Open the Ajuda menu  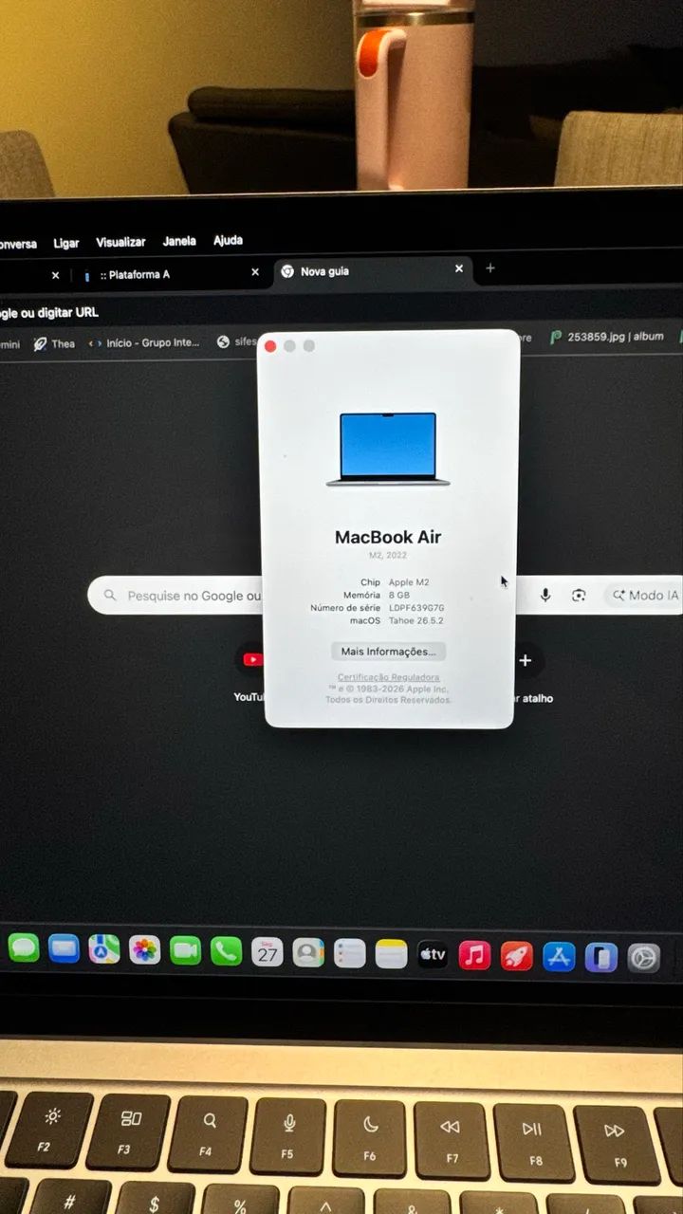(228, 241)
